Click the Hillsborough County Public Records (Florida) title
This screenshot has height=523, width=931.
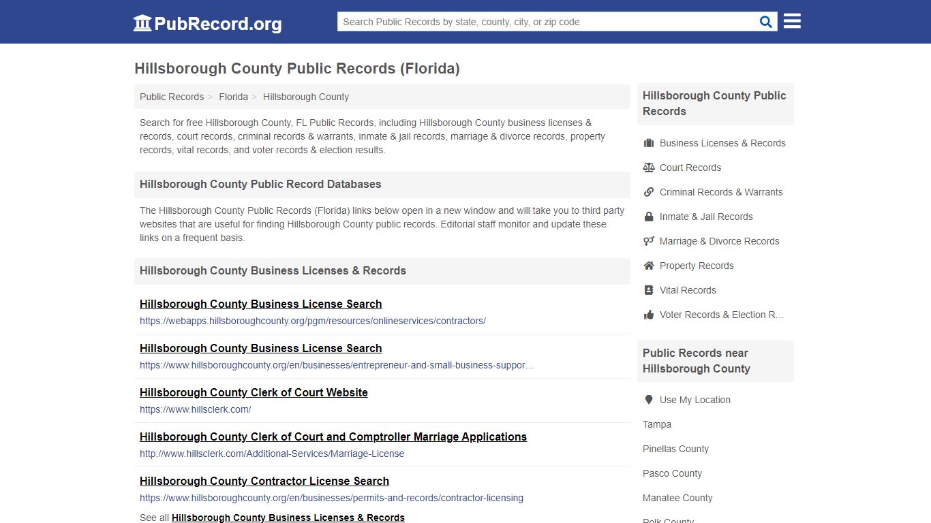click(x=297, y=68)
